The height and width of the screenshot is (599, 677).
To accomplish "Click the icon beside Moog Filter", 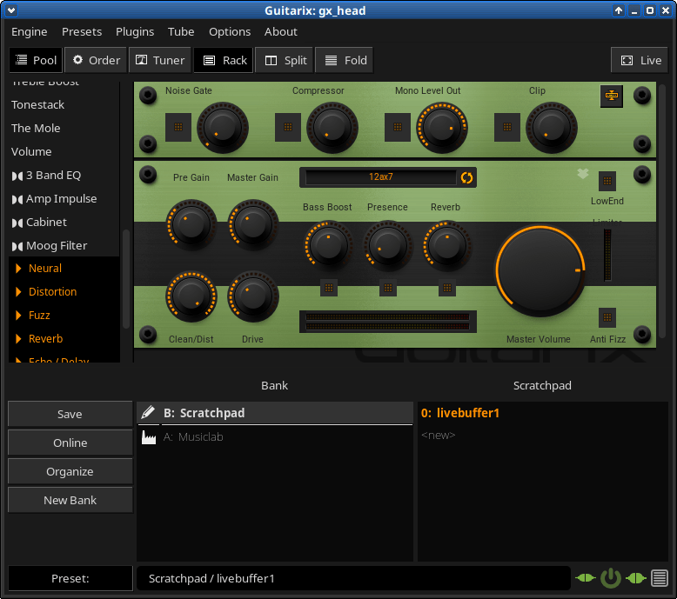I will 17,246.
